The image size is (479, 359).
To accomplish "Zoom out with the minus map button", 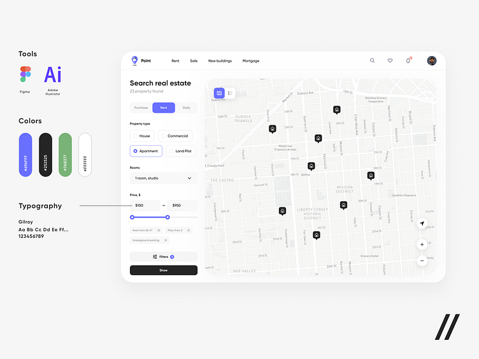I will click(x=422, y=260).
